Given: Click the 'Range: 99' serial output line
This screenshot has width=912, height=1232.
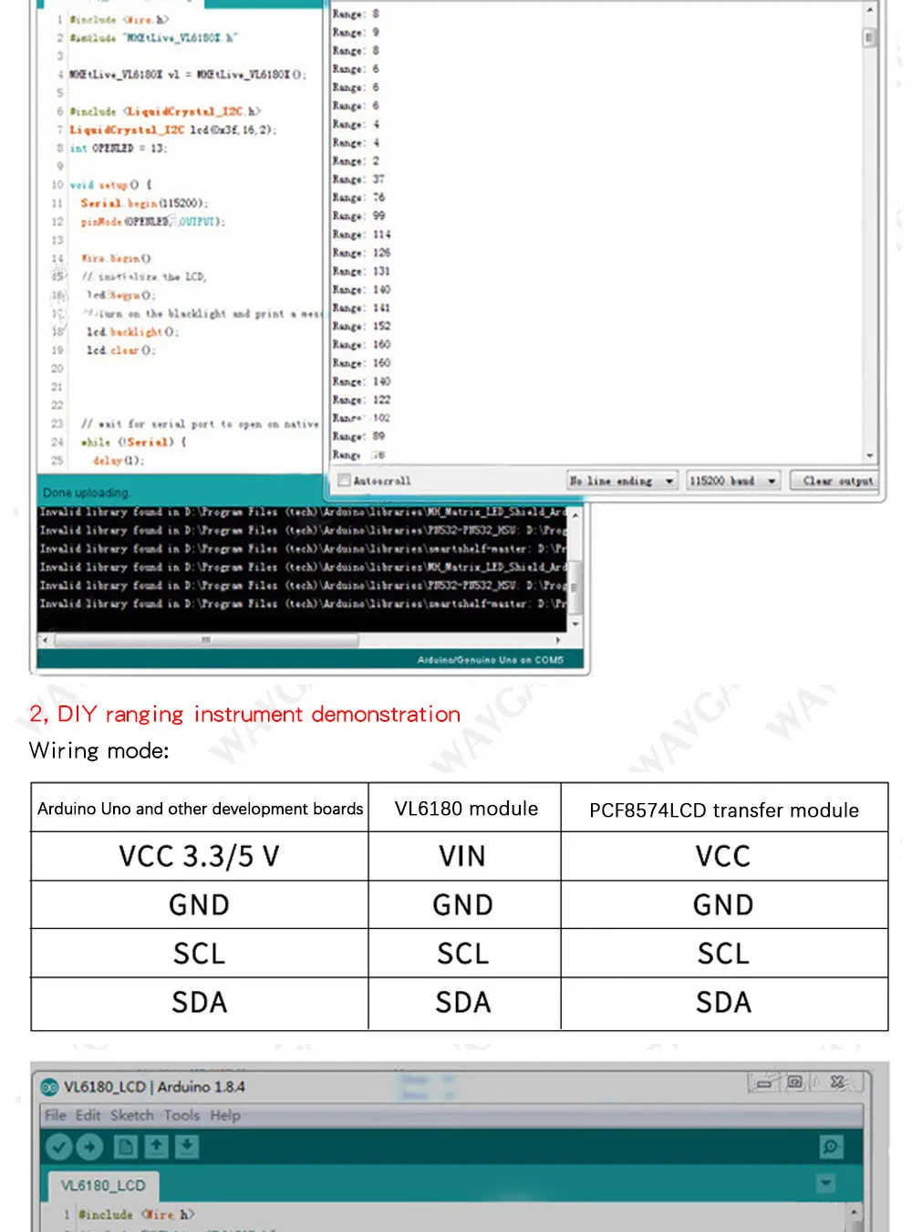Looking at the screenshot, I should pyautogui.click(x=358, y=215).
